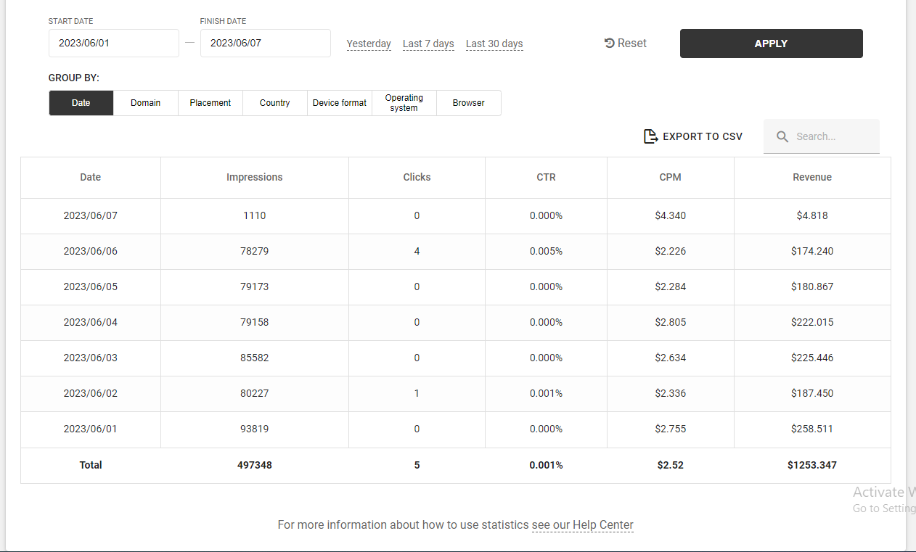
Task: Group statistics by Operating system
Action: tap(404, 103)
